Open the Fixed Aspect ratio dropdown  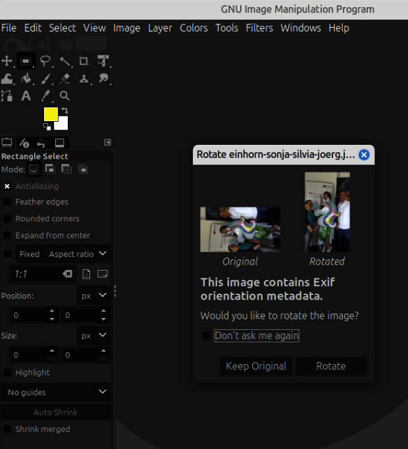pyautogui.click(x=63, y=254)
